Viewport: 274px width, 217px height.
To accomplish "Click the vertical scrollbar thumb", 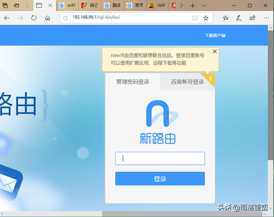I will [x=271, y=95].
